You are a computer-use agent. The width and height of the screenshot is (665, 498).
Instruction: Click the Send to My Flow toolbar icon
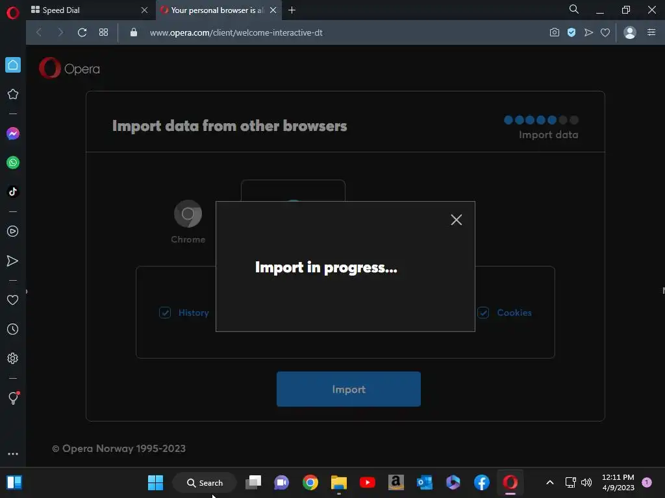(588, 32)
